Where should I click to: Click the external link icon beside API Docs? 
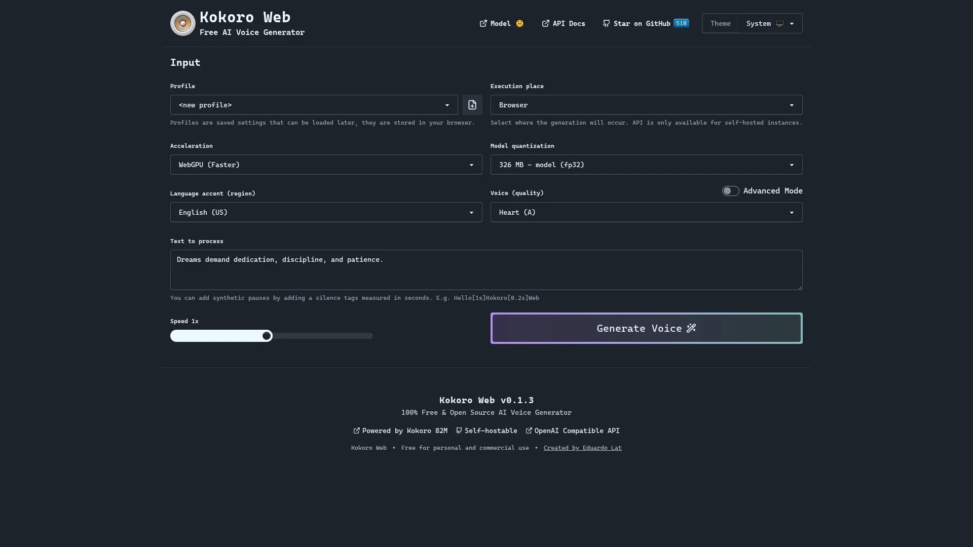(545, 23)
